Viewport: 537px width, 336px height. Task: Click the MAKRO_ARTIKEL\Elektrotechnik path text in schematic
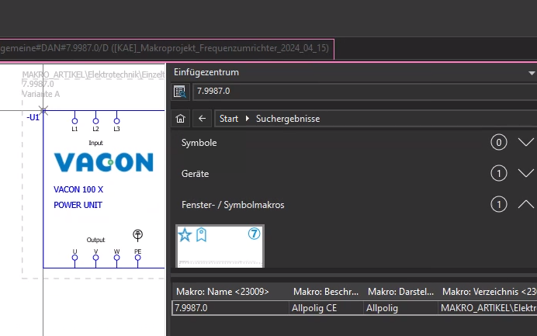point(93,74)
